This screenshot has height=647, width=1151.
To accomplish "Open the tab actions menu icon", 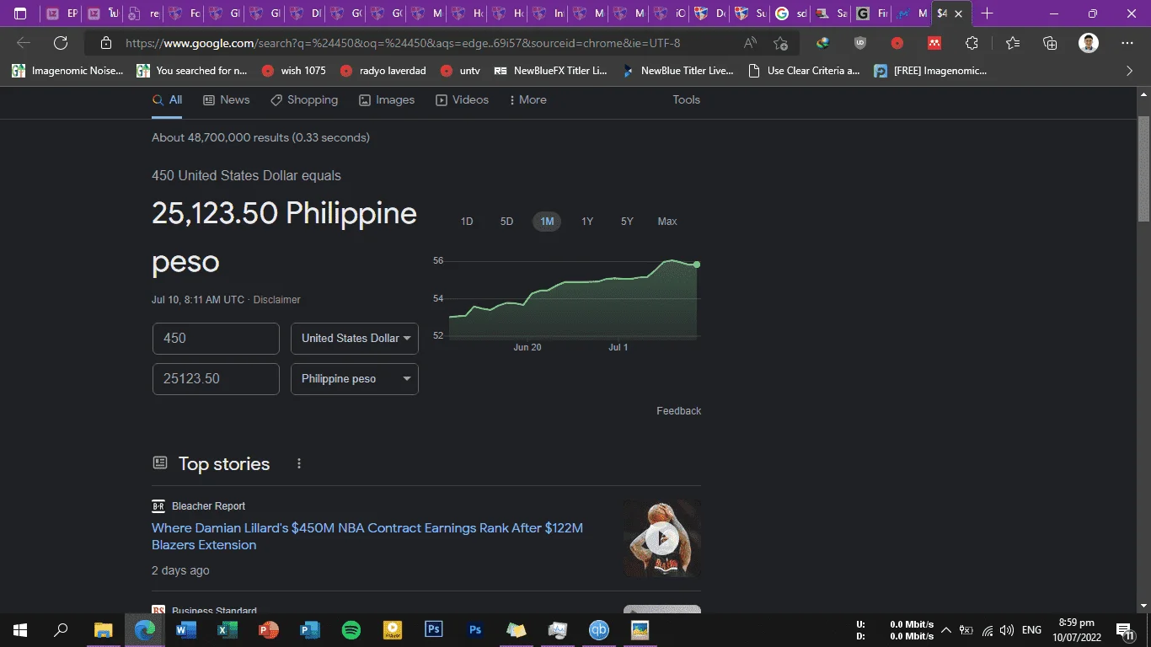I will point(21,13).
